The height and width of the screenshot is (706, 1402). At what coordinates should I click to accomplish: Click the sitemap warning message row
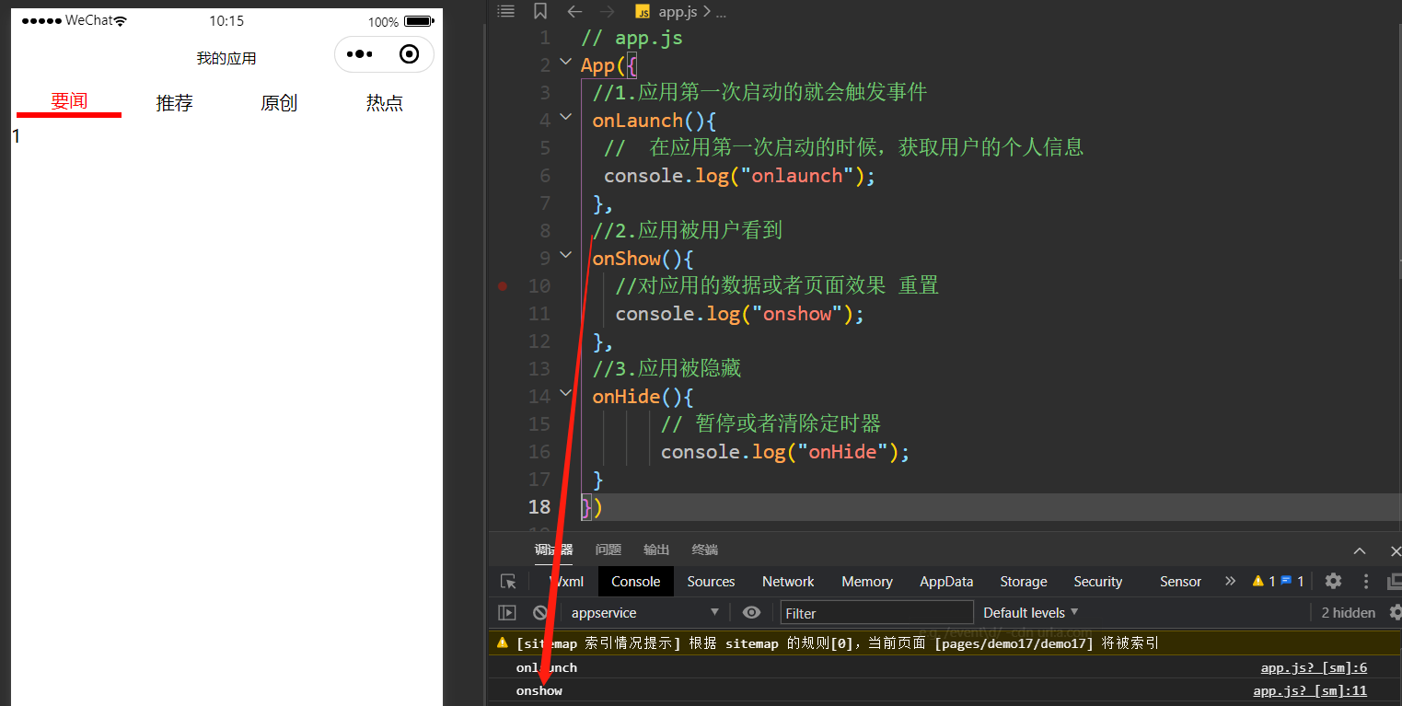tap(944, 643)
